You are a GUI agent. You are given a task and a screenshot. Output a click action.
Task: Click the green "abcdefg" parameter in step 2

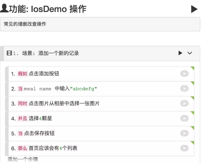click(x=84, y=89)
